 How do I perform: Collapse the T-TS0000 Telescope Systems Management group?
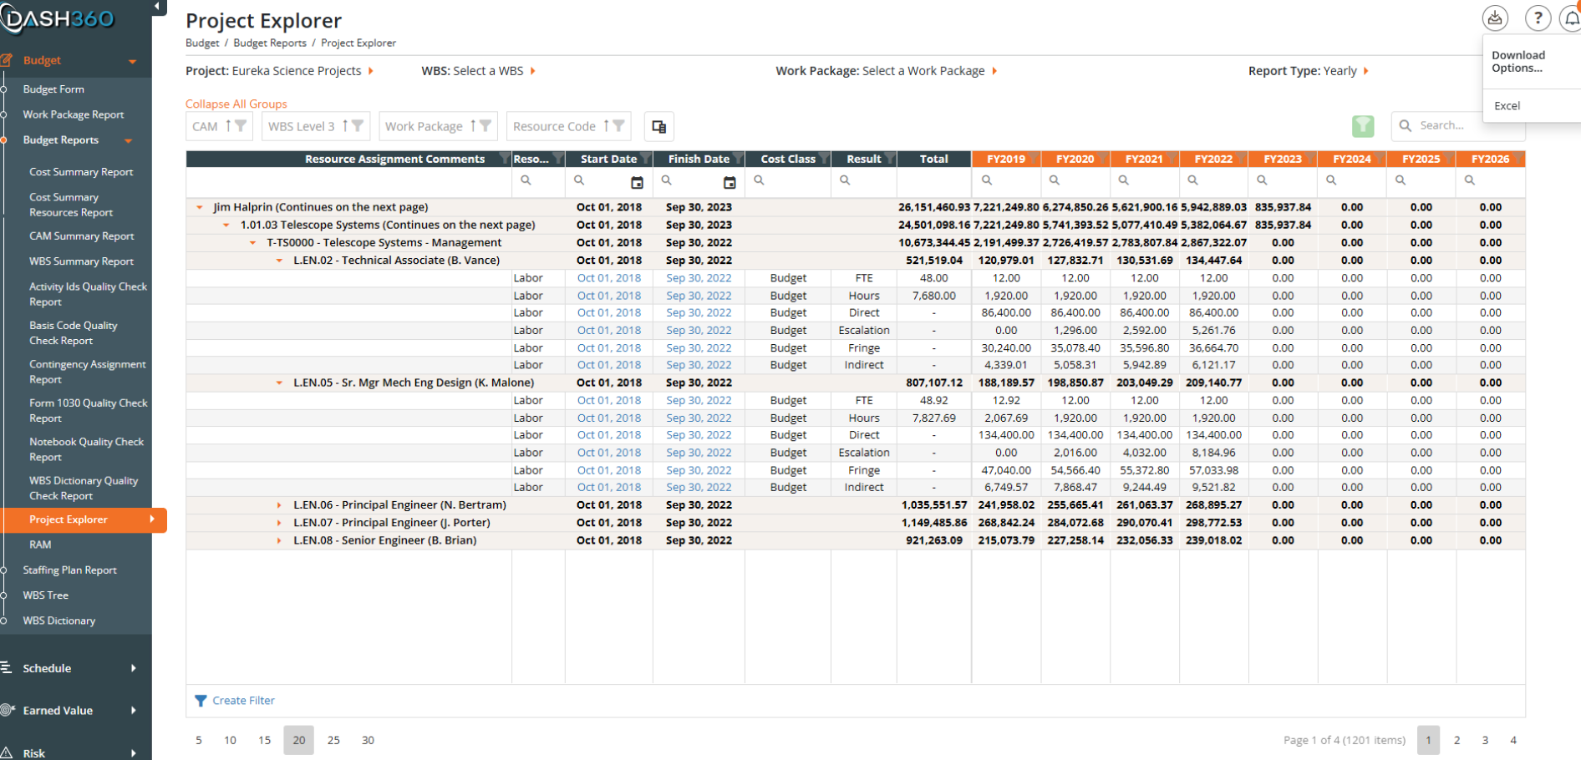[253, 243]
